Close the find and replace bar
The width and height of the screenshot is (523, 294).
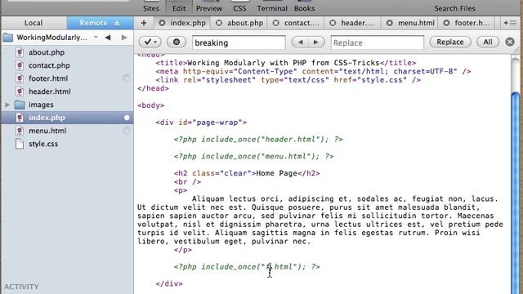tap(510, 42)
